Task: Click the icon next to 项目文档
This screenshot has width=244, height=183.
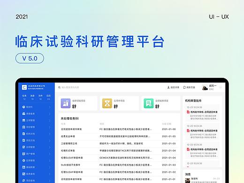Action: (23, 140)
